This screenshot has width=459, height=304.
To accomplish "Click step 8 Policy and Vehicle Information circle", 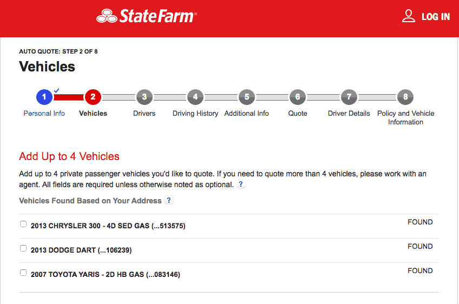I will (x=405, y=97).
